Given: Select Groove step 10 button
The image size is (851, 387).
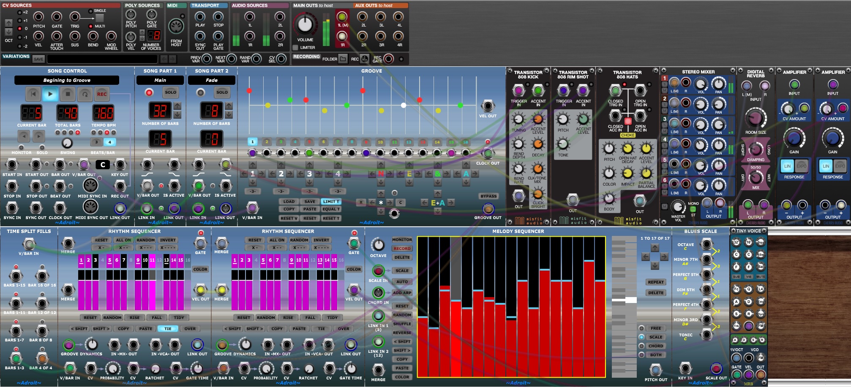Looking at the screenshot, I should (380, 142).
